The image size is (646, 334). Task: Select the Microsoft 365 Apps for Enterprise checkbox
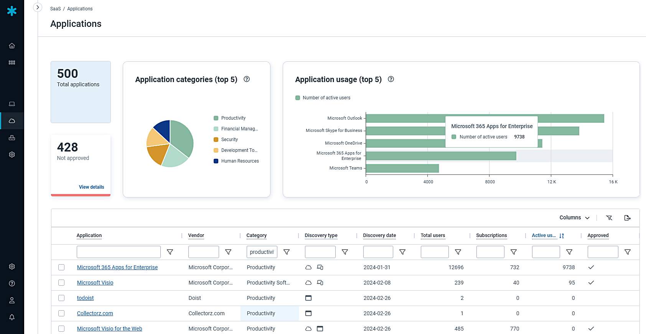[x=61, y=267]
